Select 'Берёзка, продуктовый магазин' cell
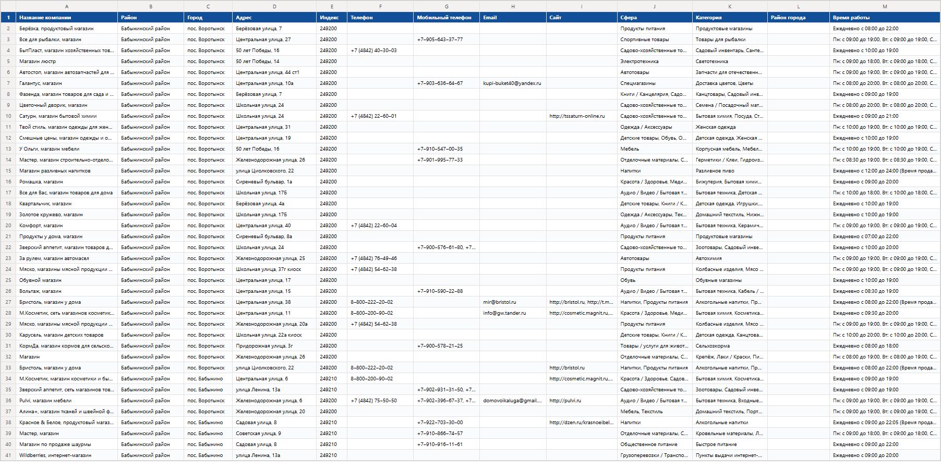Image resolution: width=941 pixels, height=470 pixels. pyautogui.click(x=67, y=29)
